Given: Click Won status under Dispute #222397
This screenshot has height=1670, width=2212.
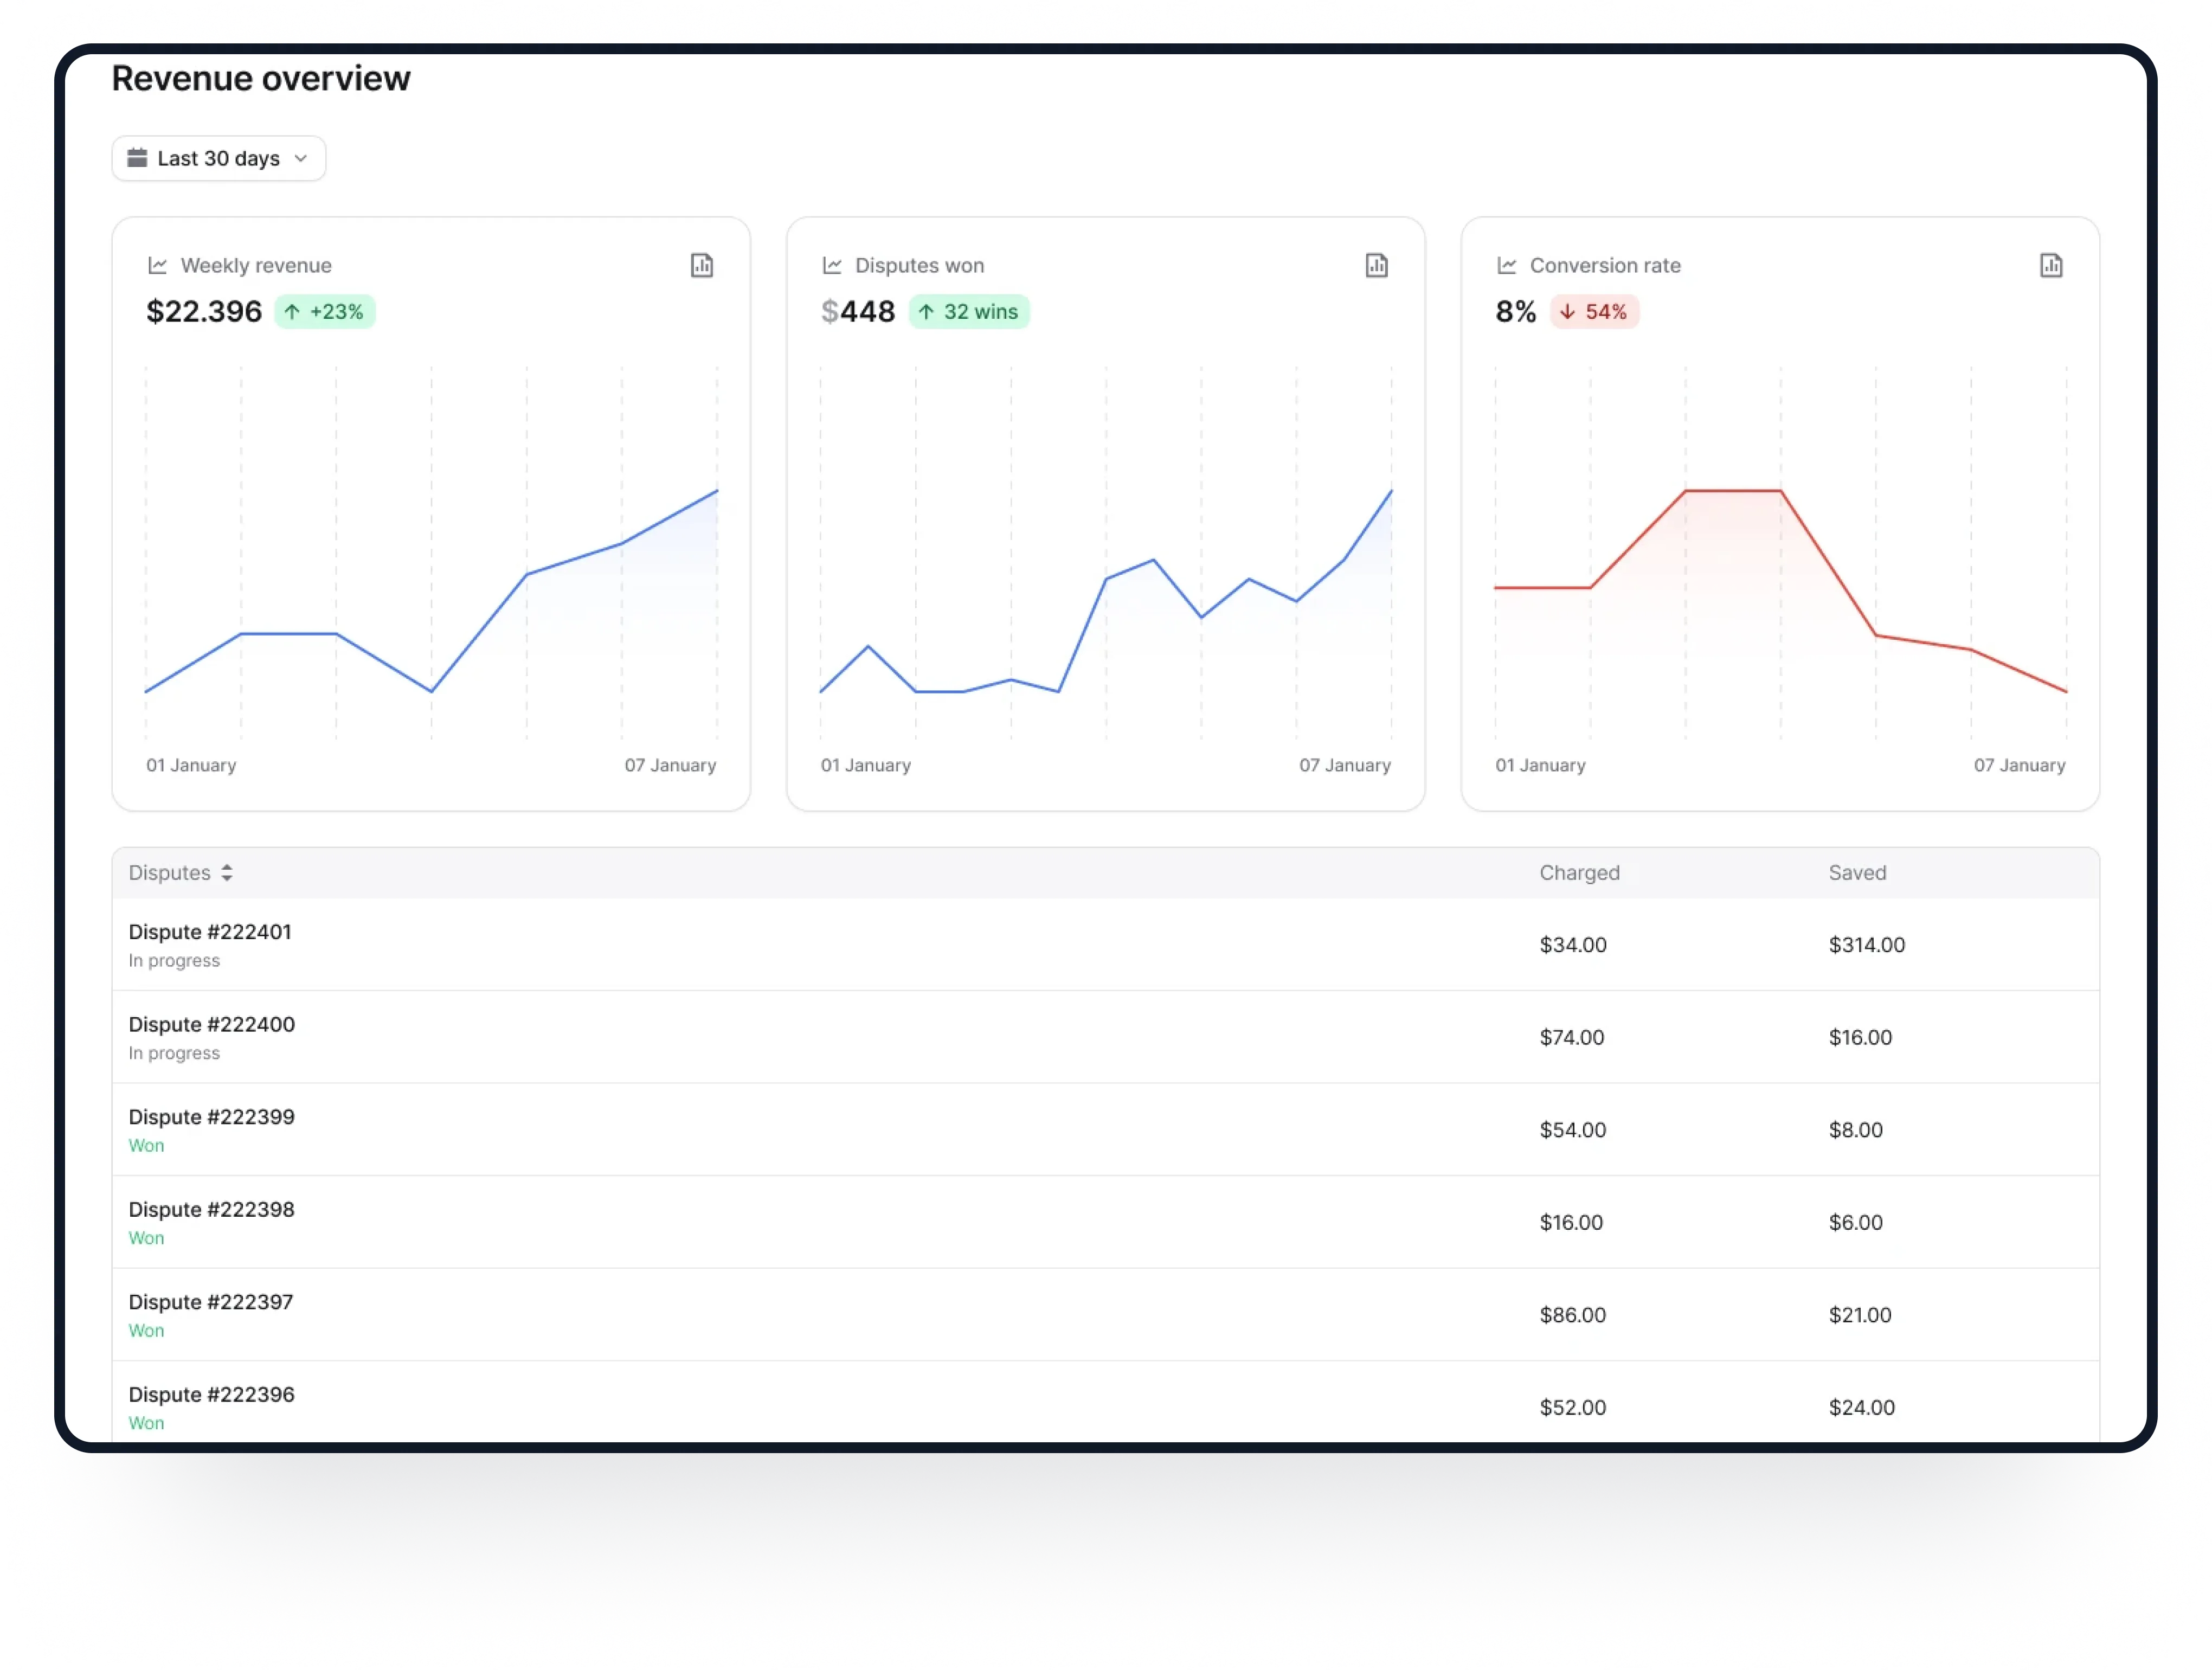Looking at the screenshot, I should [146, 1330].
